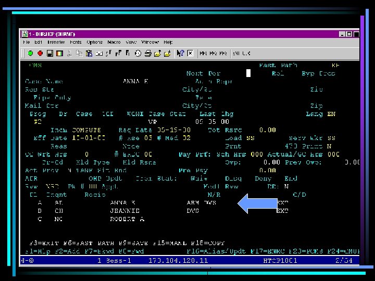The image size is (375, 281).
Task: Open the Options menu
Action: tap(94, 42)
